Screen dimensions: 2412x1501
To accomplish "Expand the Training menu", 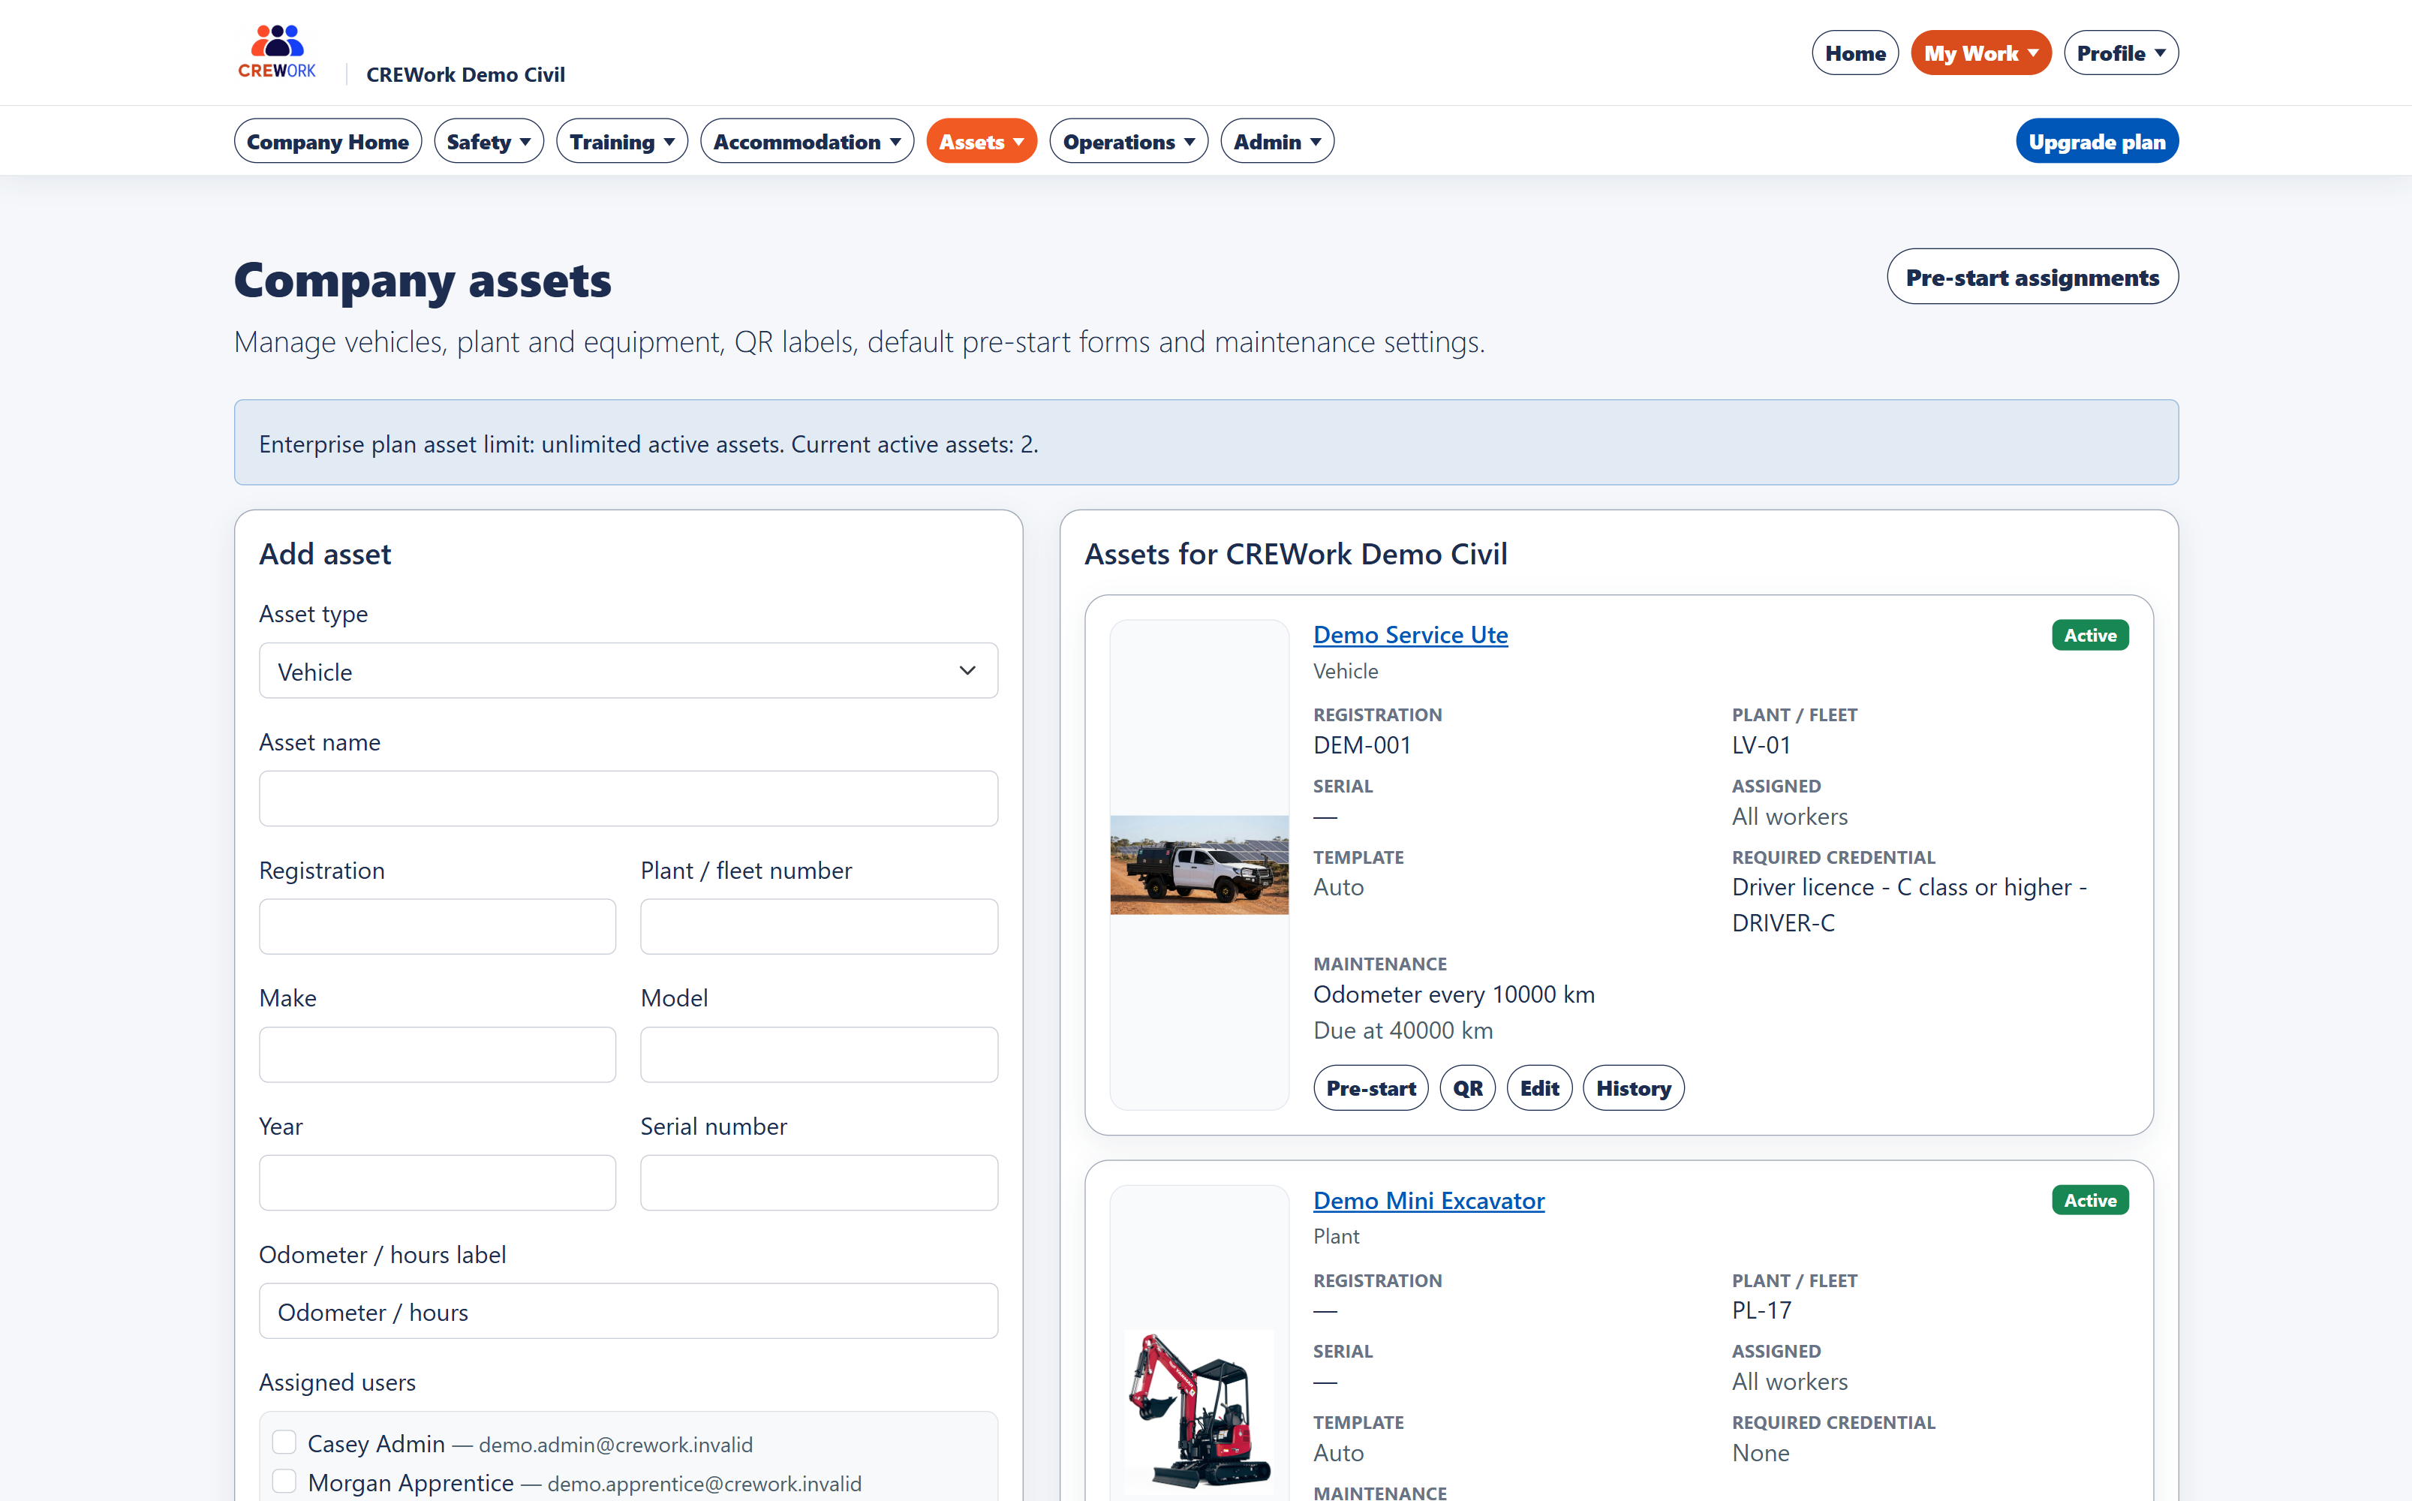I will (621, 142).
